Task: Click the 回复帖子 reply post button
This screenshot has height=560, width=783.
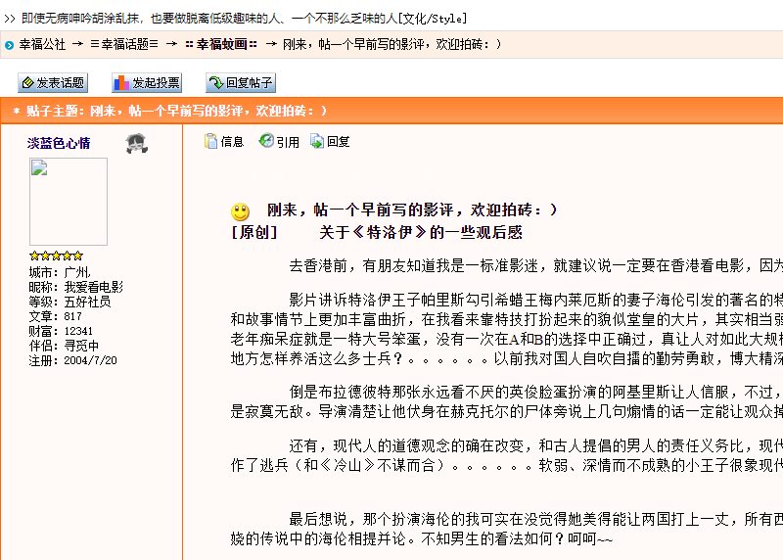Action: coord(241,82)
